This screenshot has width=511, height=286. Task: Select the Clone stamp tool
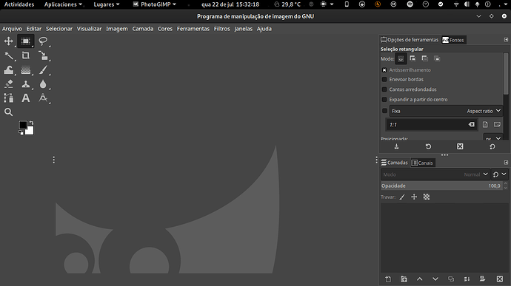tap(25, 84)
